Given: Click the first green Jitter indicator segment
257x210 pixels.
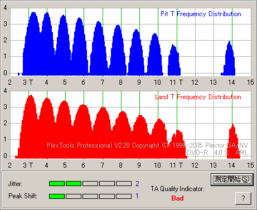Looking at the screenshot, I should click(x=57, y=184).
